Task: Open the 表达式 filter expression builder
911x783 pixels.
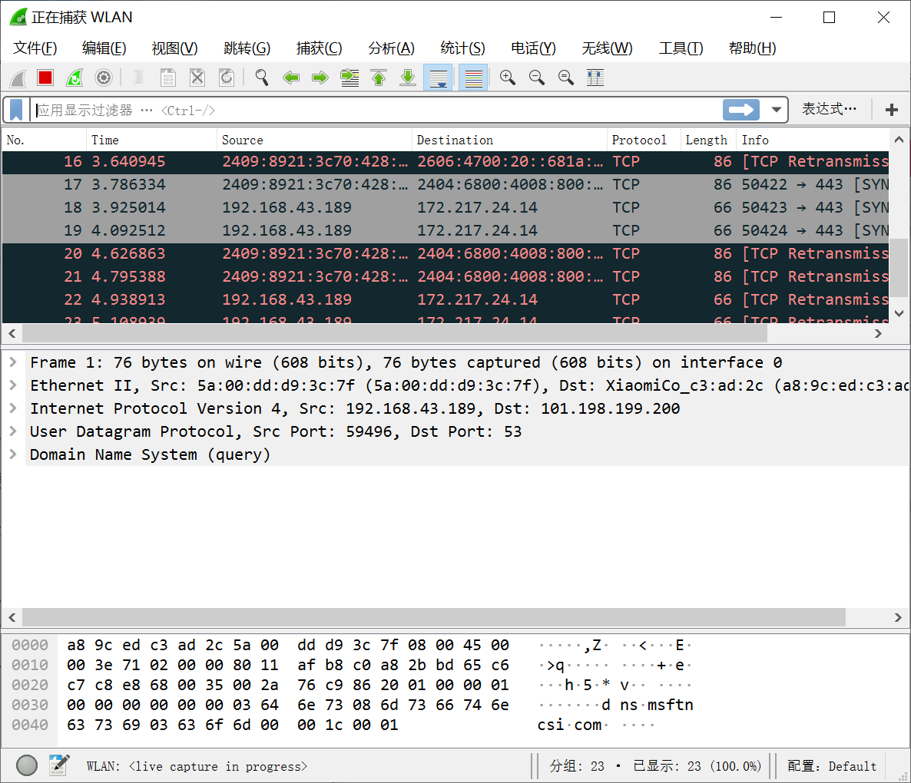Action: (x=829, y=110)
